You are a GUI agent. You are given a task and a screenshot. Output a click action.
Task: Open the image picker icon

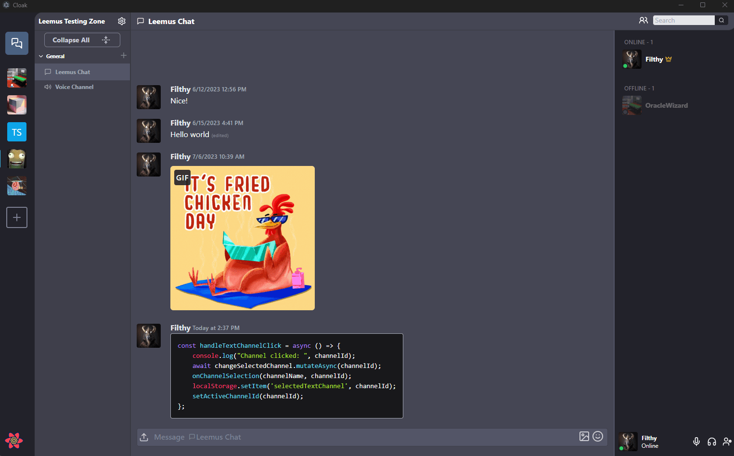tap(584, 436)
